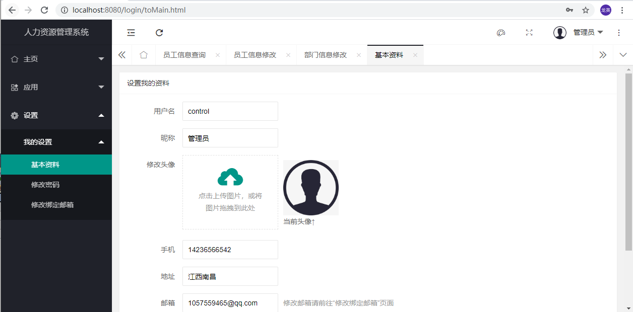Collapse the sidebar with the menu fold icon
The image size is (633, 312).
tap(131, 33)
